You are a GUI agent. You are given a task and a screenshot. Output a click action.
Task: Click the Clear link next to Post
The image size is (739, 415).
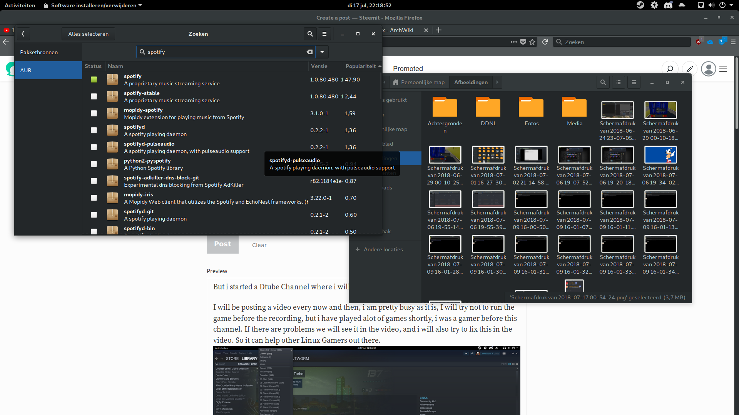(259, 245)
